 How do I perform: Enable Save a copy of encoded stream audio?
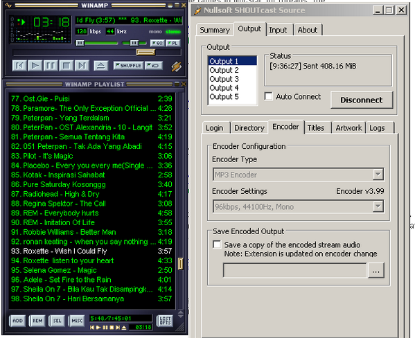217,244
